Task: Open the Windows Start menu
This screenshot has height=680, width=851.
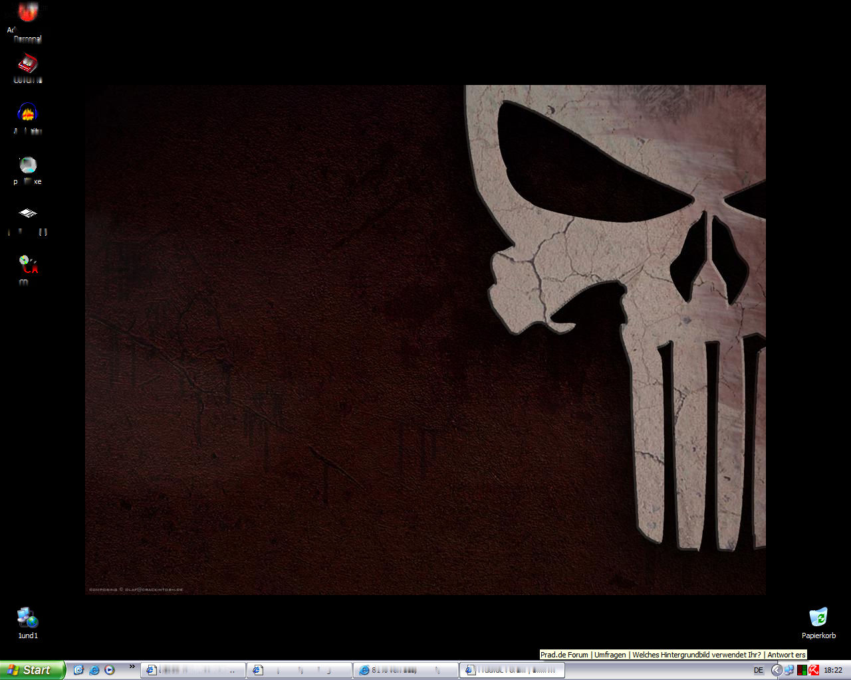Action: [x=32, y=670]
